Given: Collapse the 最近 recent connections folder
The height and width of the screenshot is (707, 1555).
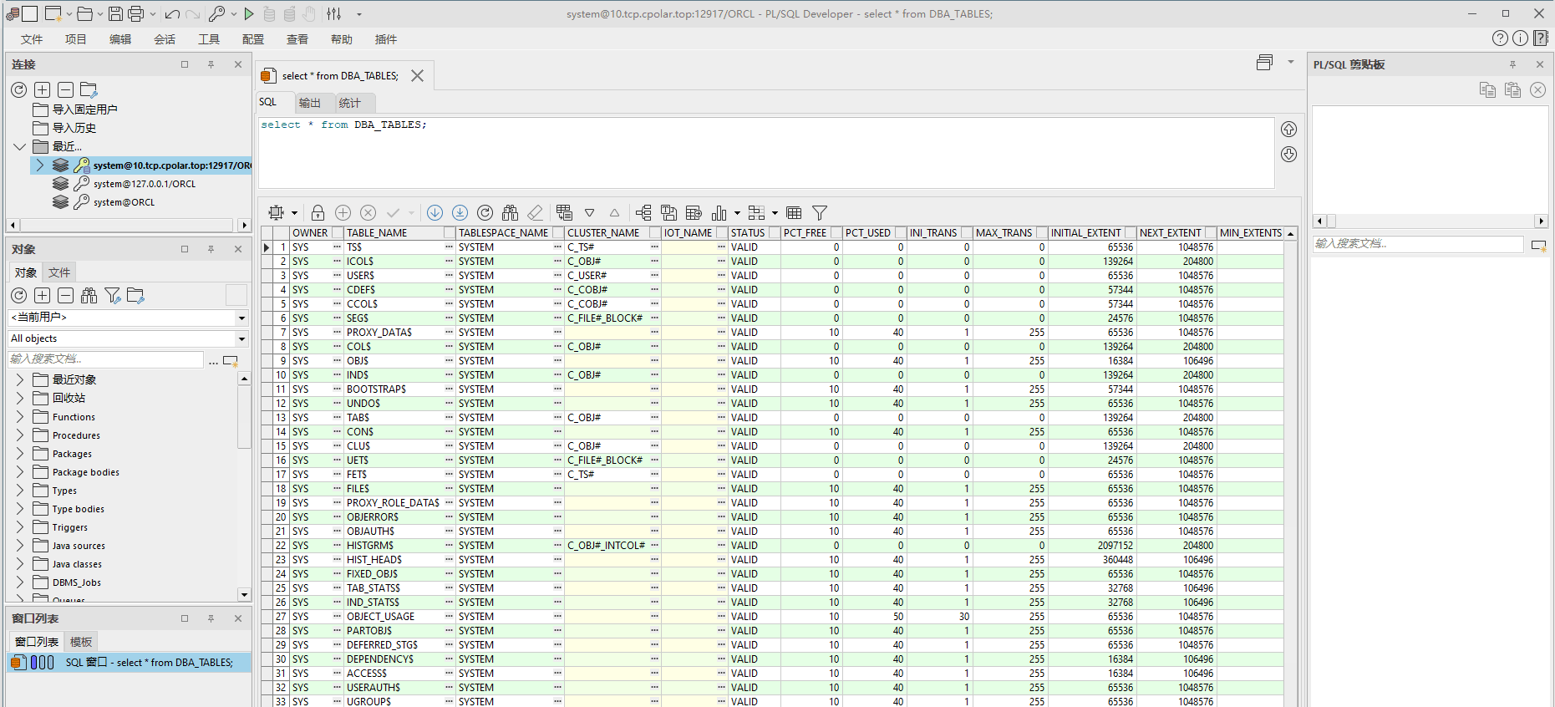Looking at the screenshot, I should 20,146.
